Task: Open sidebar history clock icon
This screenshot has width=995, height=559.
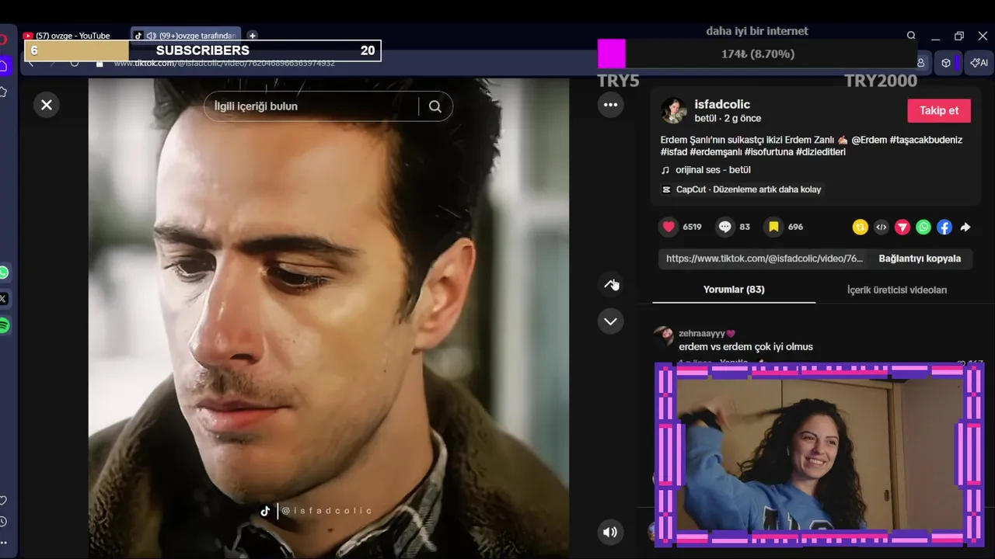Action: pyautogui.click(x=3, y=522)
